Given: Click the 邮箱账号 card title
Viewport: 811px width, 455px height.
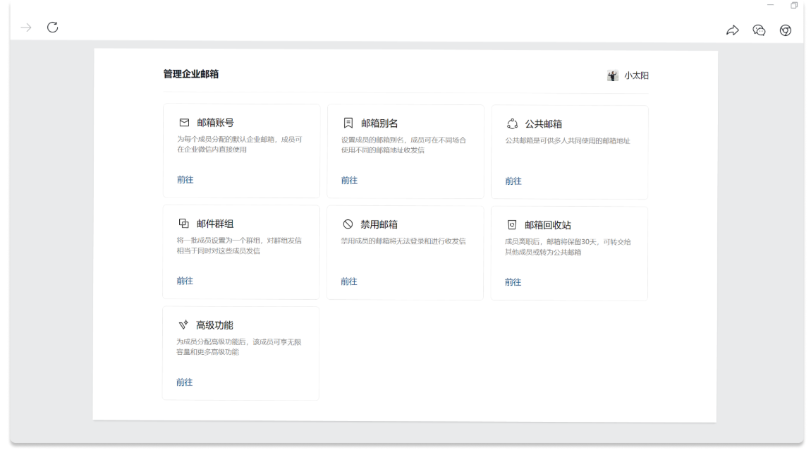Looking at the screenshot, I should tap(215, 123).
